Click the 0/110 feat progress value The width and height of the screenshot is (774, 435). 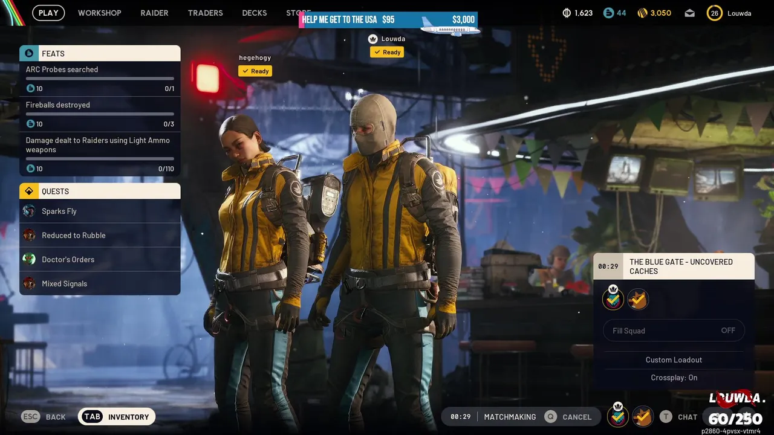click(x=166, y=169)
